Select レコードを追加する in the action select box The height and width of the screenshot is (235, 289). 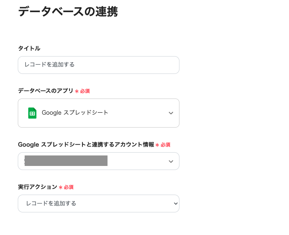point(51,204)
